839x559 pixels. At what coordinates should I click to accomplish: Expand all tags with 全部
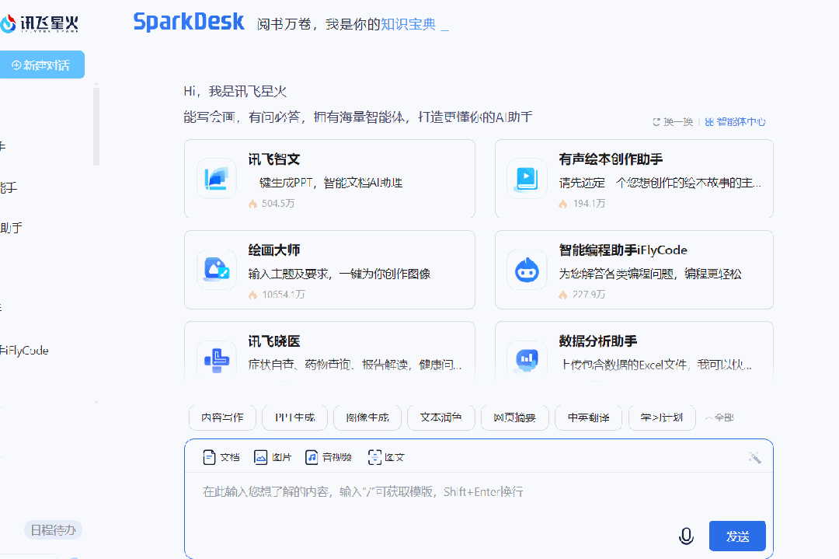pyautogui.click(x=719, y=418)
